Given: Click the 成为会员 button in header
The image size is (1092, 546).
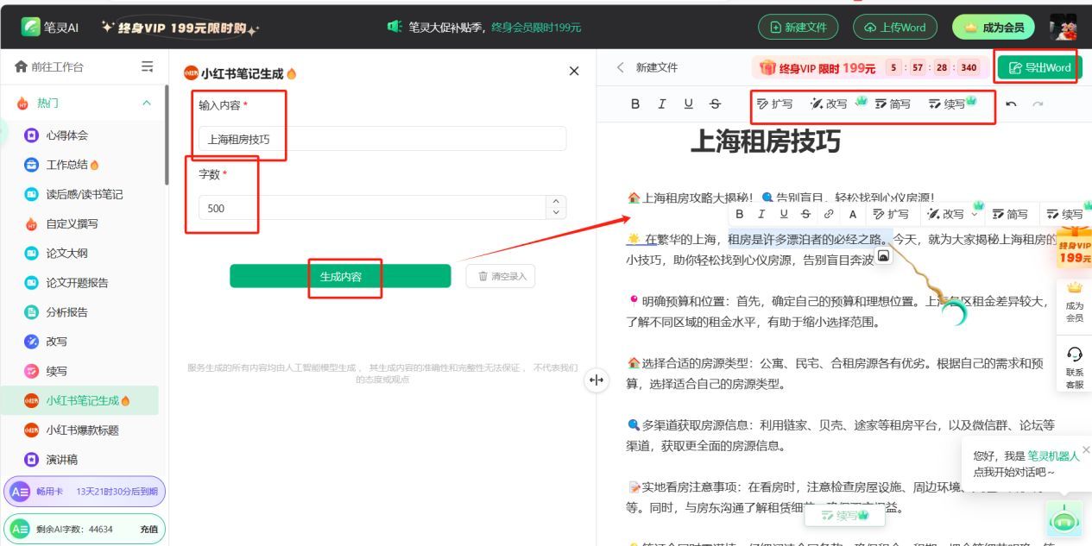Looking at the screenshot, I should click(994, 27).
